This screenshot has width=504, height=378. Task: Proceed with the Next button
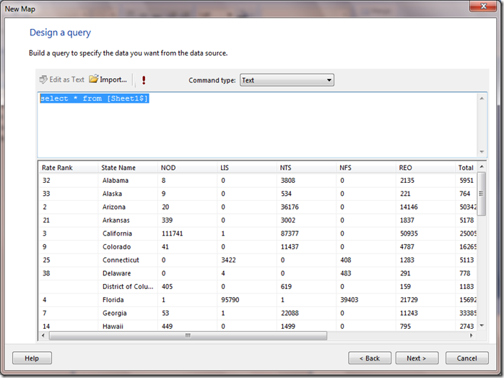coord(417,358)
